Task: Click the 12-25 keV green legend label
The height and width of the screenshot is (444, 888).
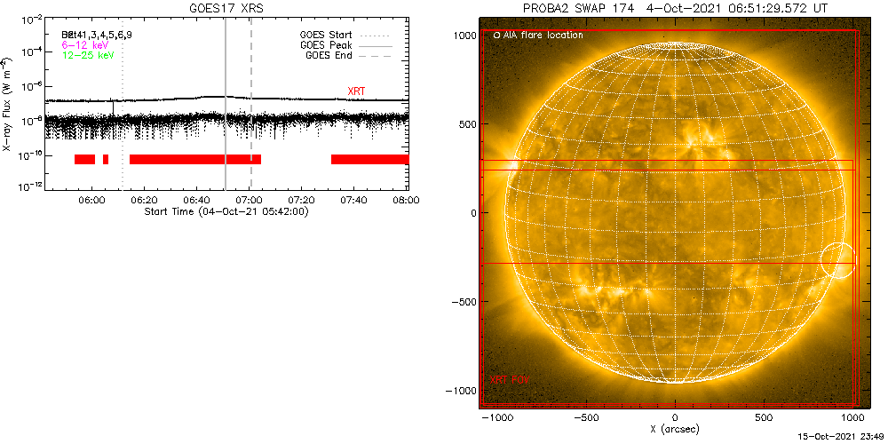Action: (88, 54)
